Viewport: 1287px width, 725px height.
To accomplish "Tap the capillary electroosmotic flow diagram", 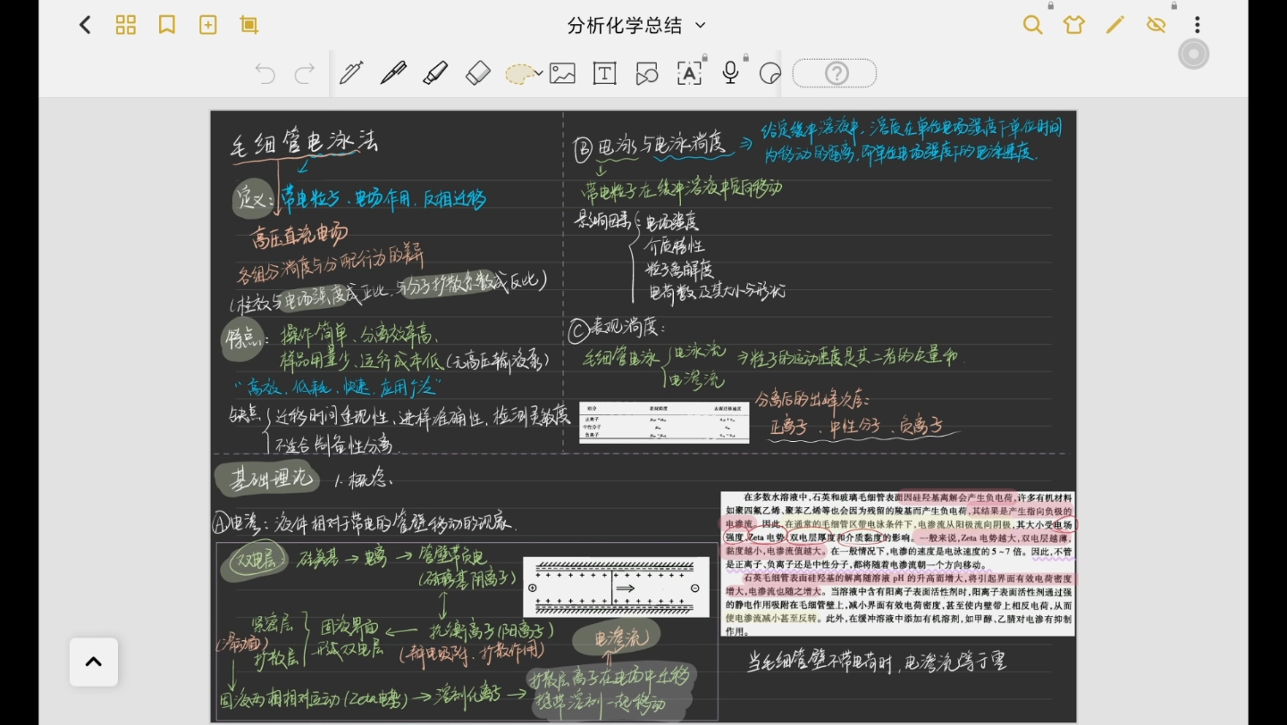I will pos(615,587).
